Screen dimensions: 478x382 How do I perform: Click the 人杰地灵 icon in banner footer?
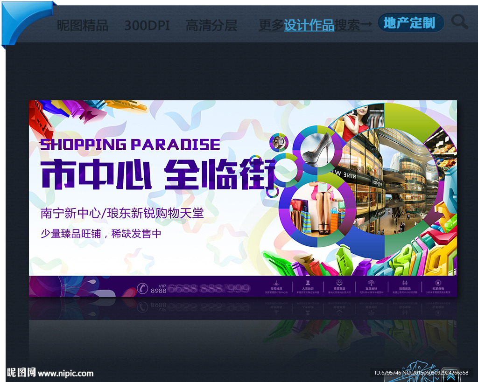tap(308, 283)
